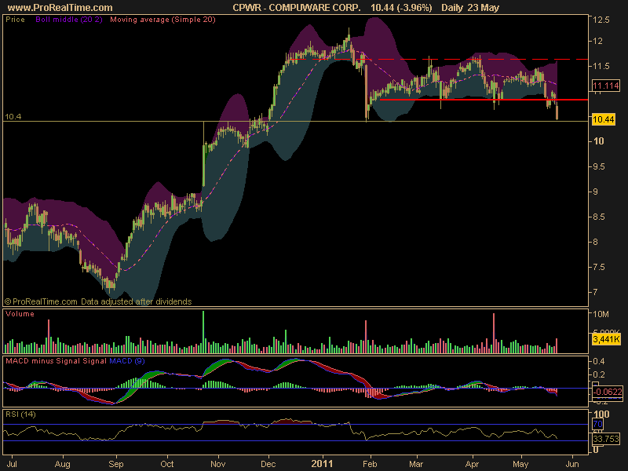Viewport: 628px width, 471px height.
Task: Click the Volume panel label
Action: click(20, 313)
